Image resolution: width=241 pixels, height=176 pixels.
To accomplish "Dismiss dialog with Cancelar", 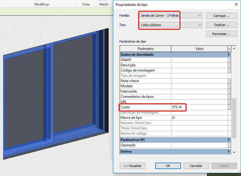I will [x=196, y=165].
